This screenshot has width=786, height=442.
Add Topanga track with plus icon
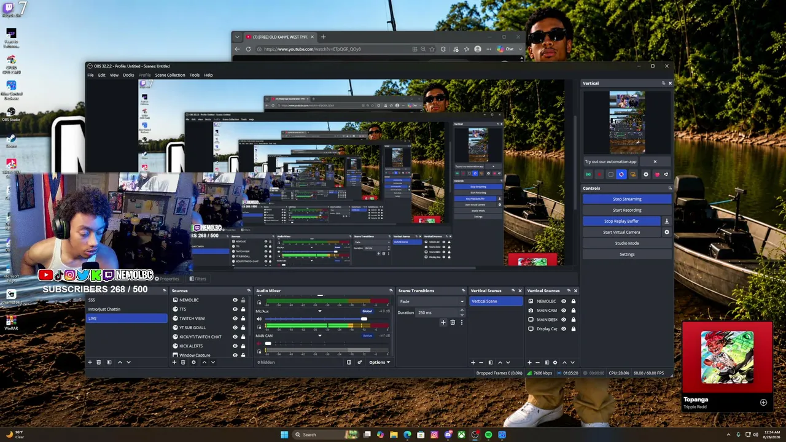tap(763, 403)
